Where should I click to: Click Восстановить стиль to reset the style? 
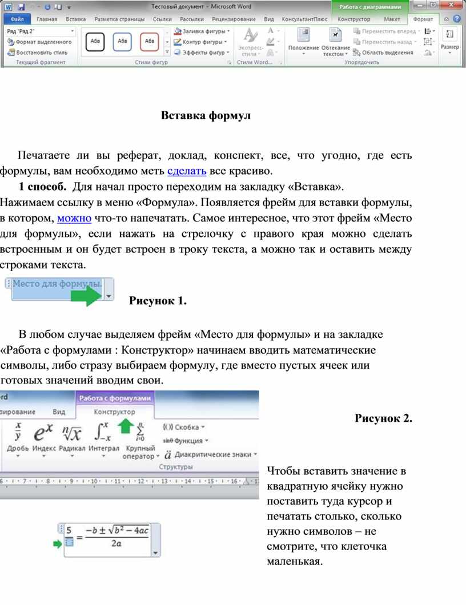tap(38, 52)
